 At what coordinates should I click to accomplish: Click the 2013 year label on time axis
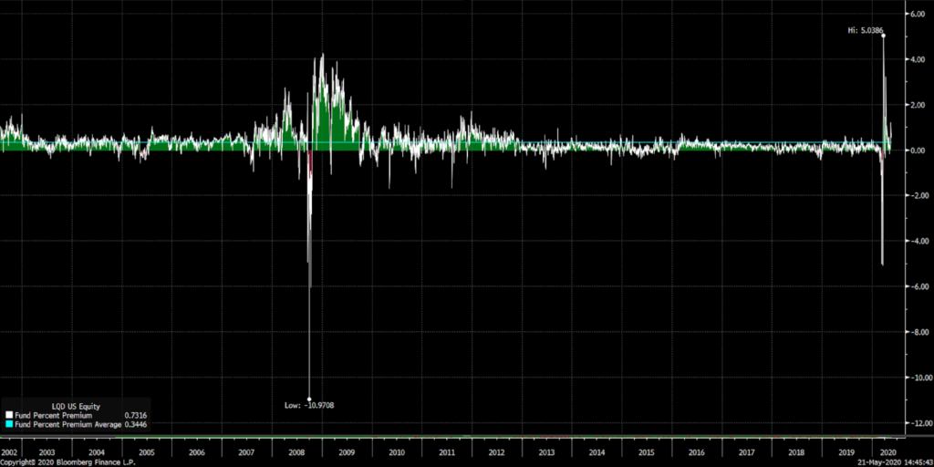pyautogui.click(x=546, y=452)
